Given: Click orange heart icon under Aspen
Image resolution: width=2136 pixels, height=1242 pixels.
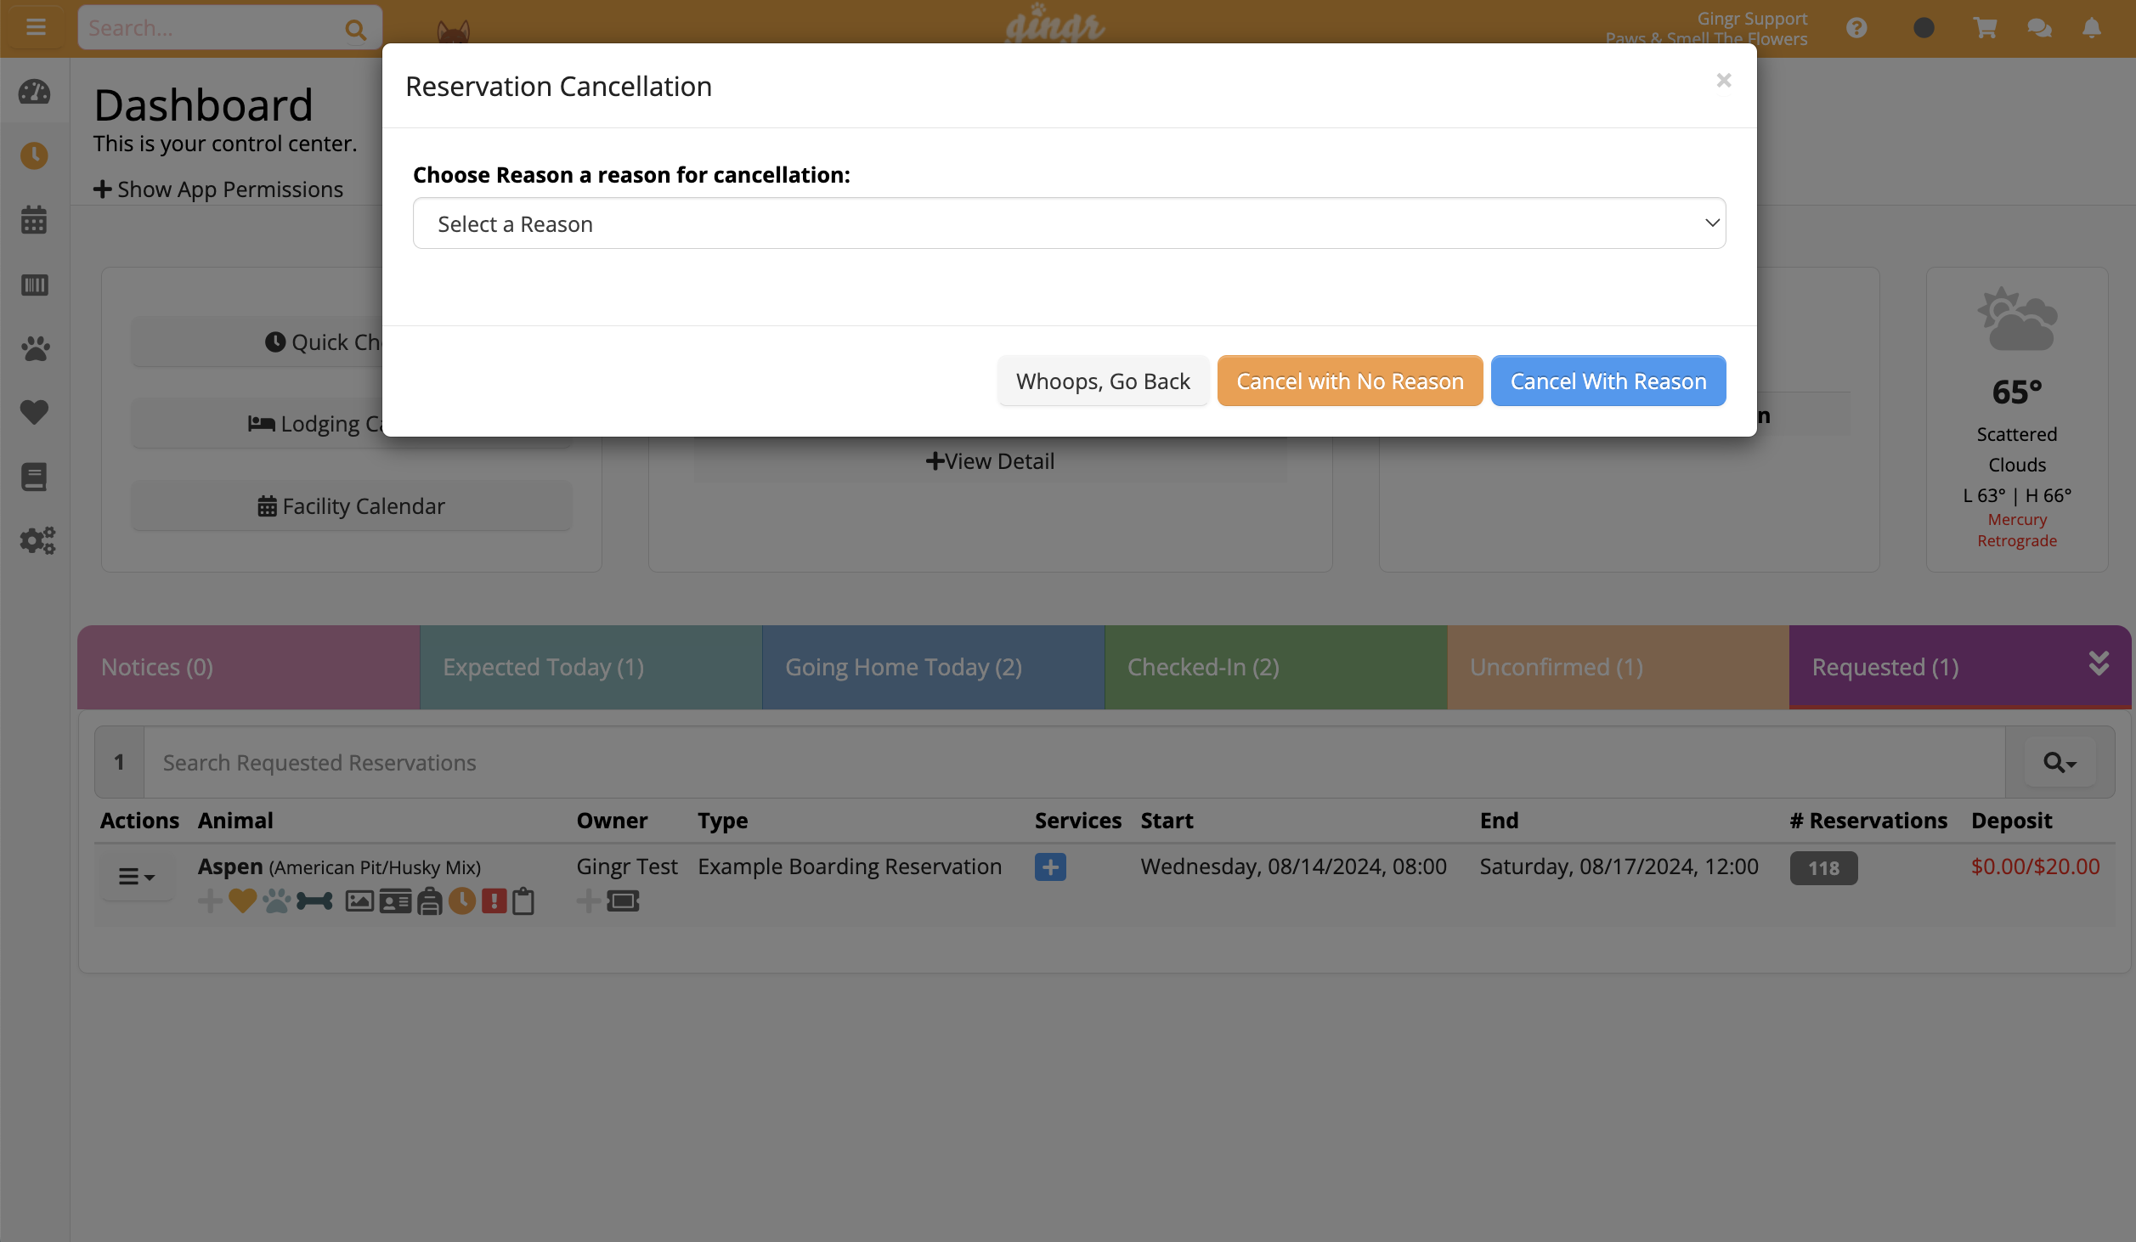Looking at the screenshot, I should click(x=242, y=900).
